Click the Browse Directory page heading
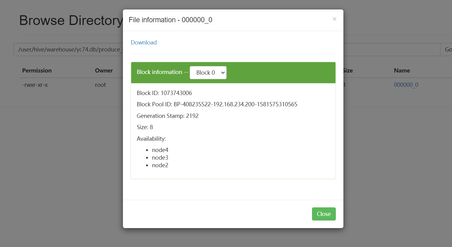This screenshot has width=452, height=247. tap(71, 20)
